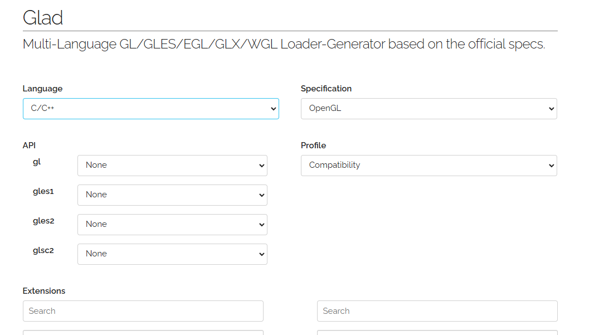This screenshot has width=604, height=335.
Task: Focus the right-hand extensions search box
Action: pyautogui.click(x=437, y=311)
